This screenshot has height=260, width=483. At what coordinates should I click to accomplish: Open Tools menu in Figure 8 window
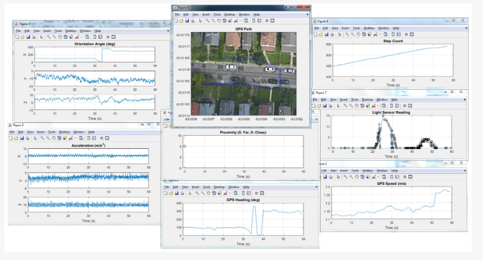pyautogui.click(x=217, y=14)
